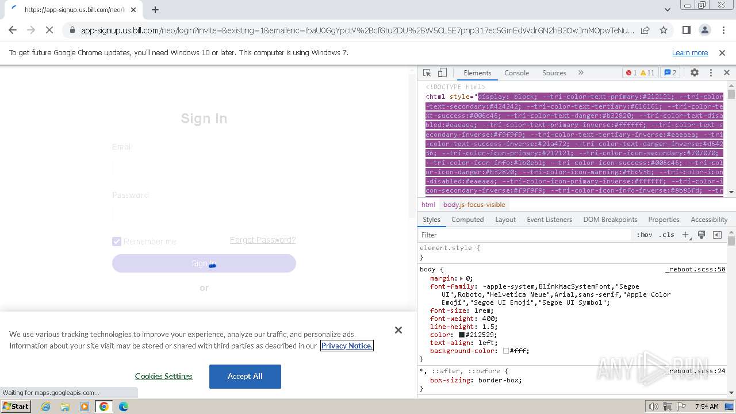The width and height of the screenshot is (736, 414).
Task: Toggle Chrome side panel icon
Action: click(x=687, y=30)
